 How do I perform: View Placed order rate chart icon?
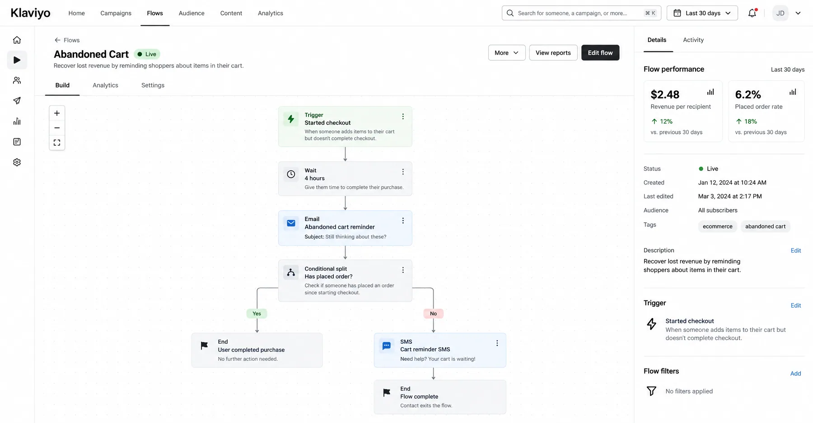(x=793, y=92)
